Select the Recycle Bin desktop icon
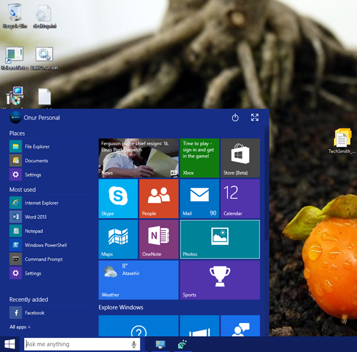Screen dimensions: 357x352 15,16
